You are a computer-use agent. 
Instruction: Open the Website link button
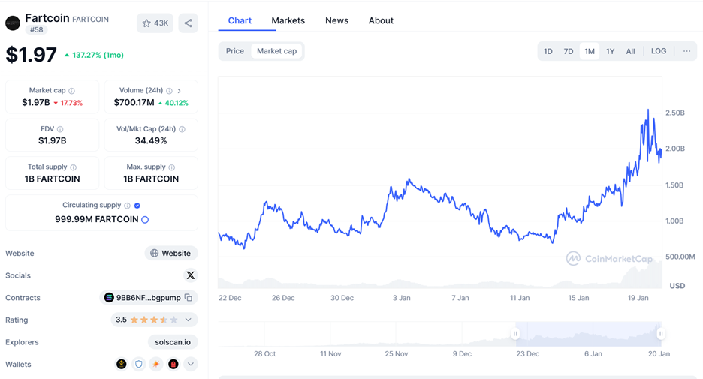tap(170, 253)
